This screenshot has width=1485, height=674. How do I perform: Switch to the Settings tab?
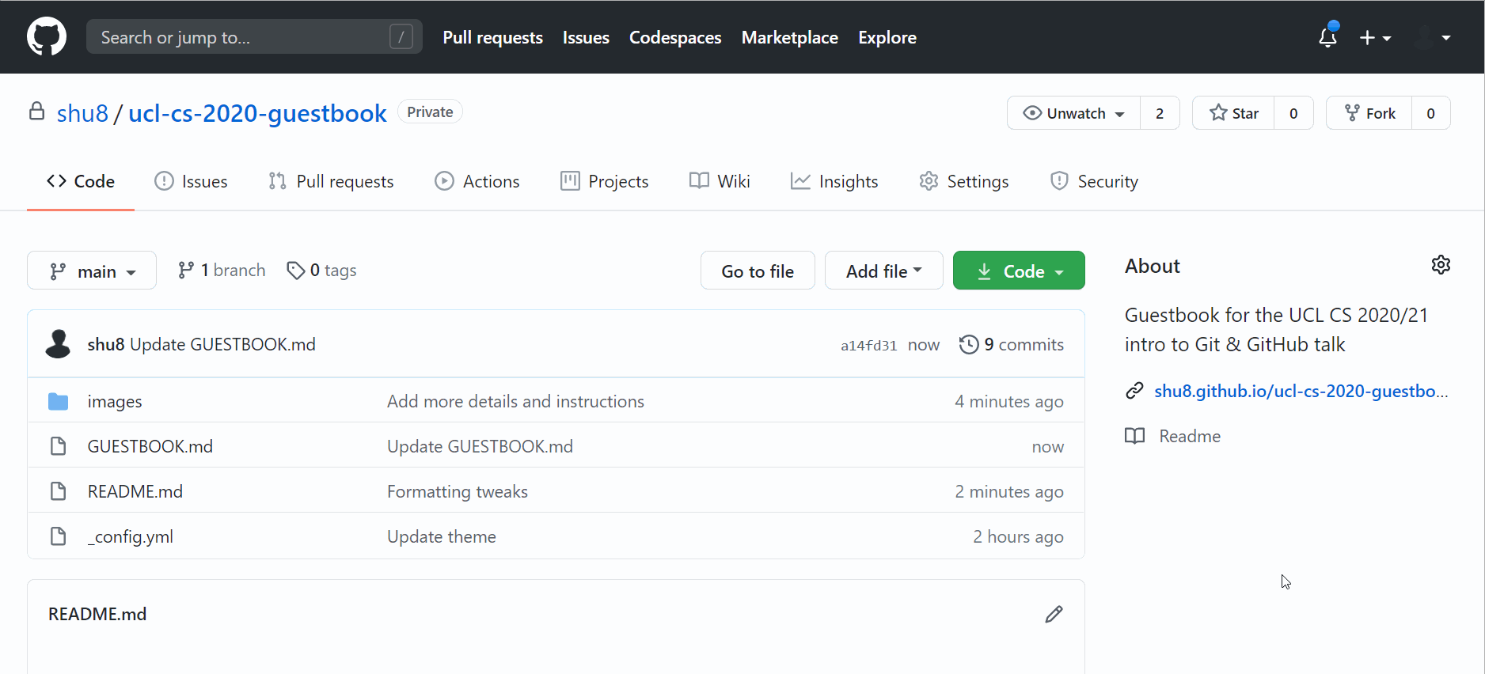pos(963,181)
